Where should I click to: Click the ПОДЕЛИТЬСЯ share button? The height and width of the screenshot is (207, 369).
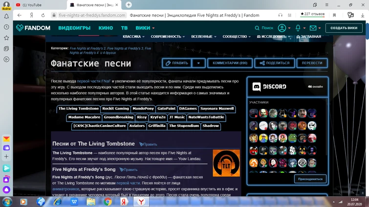point(275,63)
